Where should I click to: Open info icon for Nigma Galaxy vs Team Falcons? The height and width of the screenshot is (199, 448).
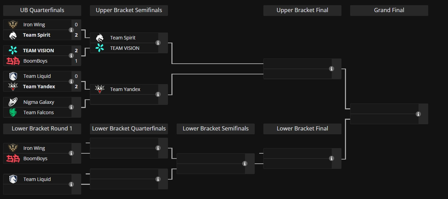(71, 107)
